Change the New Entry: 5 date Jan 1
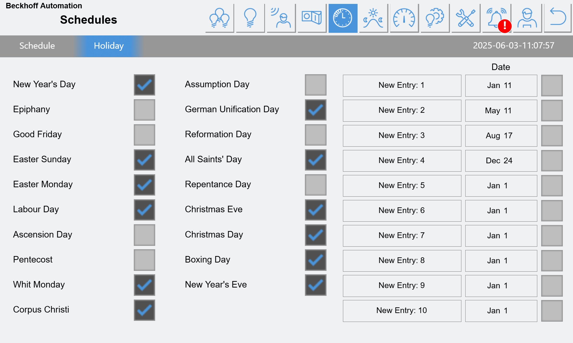Viewport: 573px width, 343px height. tap(501, 186)
